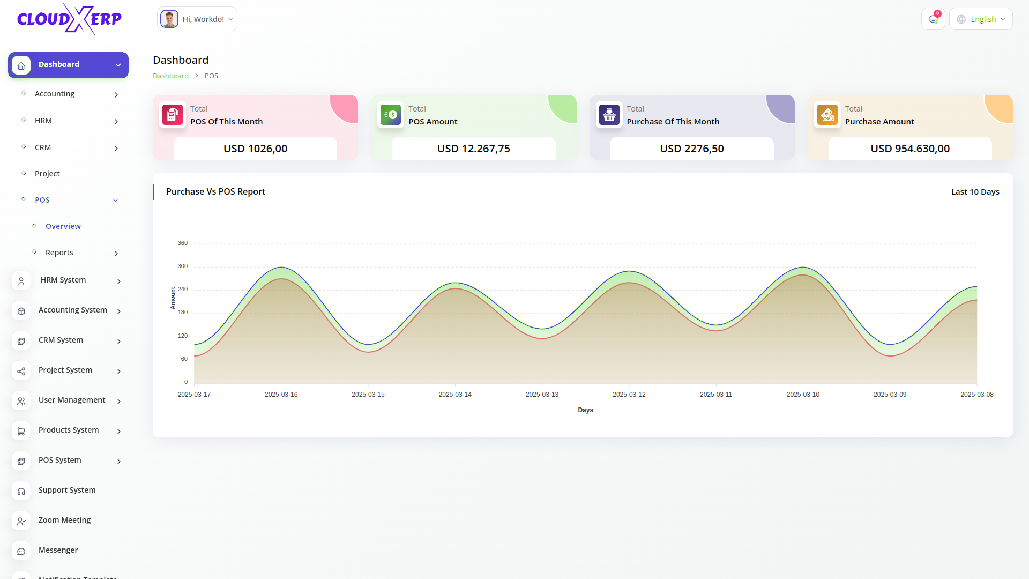
Task: Open Zoom Meeting in sidebar
Action: point(64,520)
